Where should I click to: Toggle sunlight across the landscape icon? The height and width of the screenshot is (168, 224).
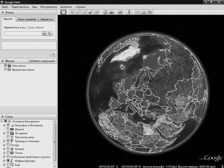111,12
